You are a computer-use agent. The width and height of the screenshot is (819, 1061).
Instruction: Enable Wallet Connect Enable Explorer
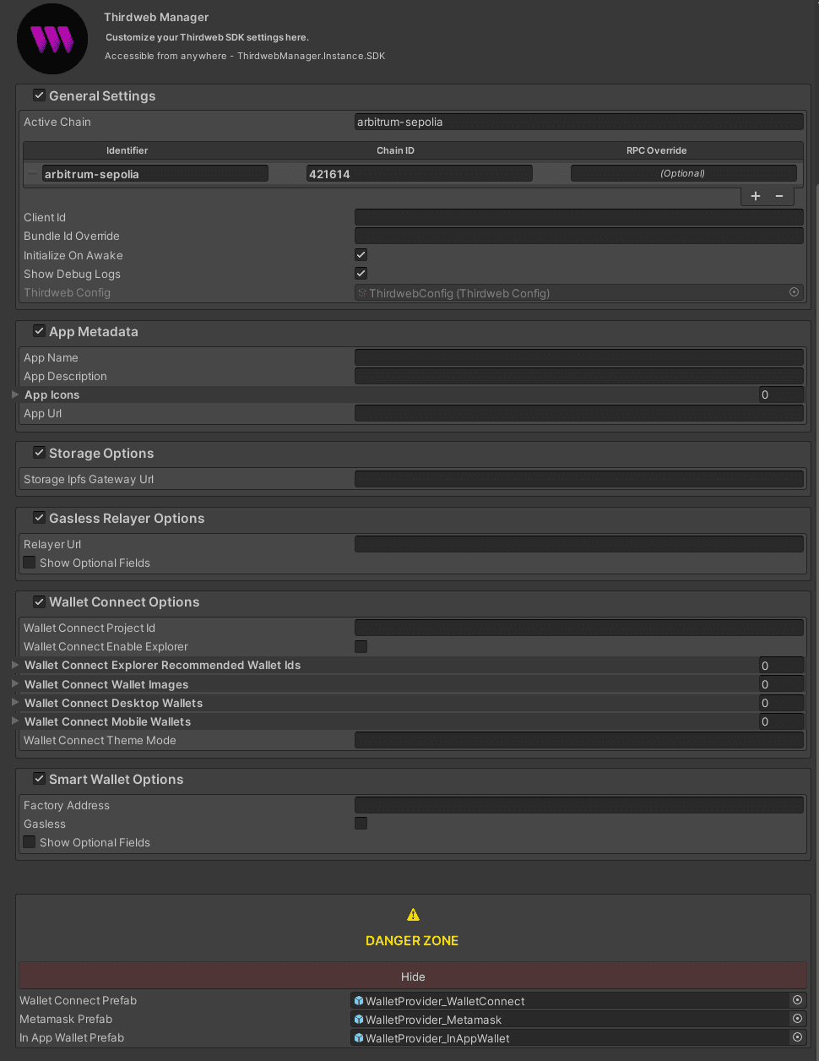361,646
